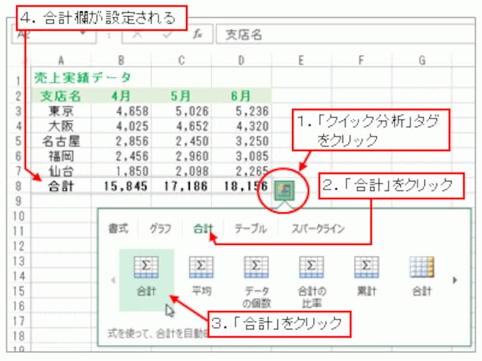This screenshot has height=361, width=482.
Task: Select column A header
Action: [x=61, y=61]
